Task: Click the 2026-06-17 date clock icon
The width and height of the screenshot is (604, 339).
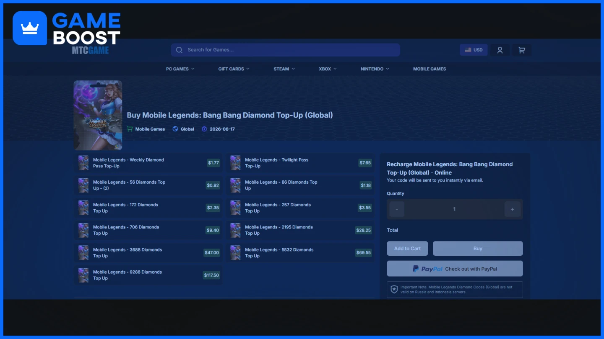Action: point(204,129)
